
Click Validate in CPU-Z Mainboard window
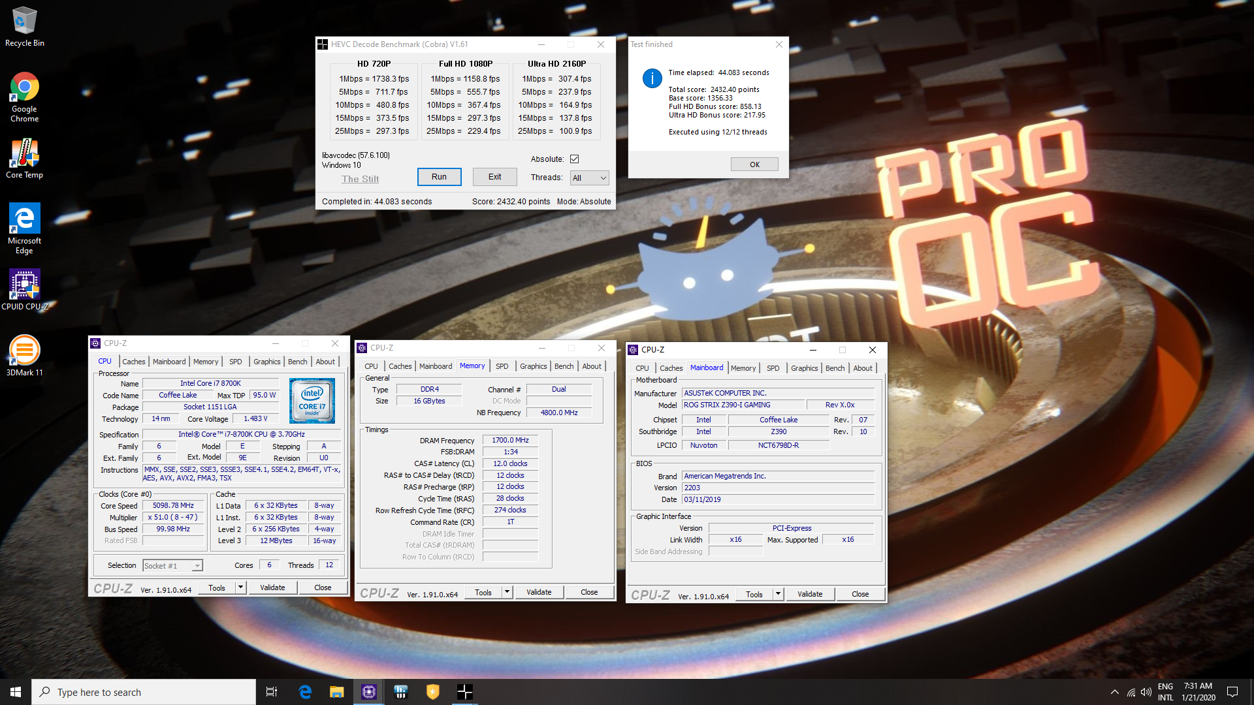[x=810, y=594]
